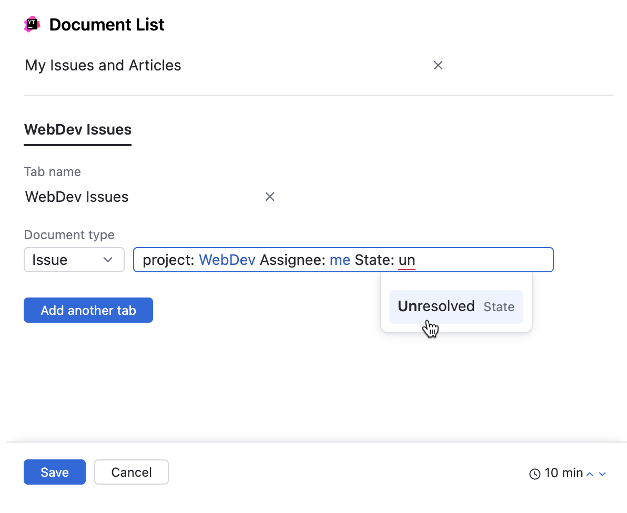Screen dimensions: 627x513
Task: Click the Document List heading
Action: (x=106, y=24)
